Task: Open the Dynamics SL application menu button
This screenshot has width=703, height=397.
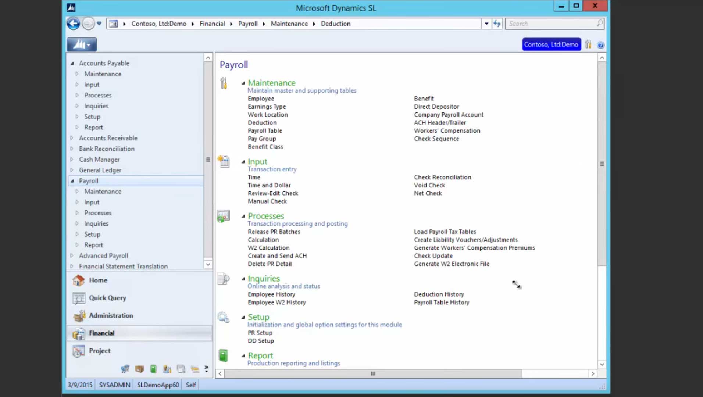Action: (x=82, y=44)
